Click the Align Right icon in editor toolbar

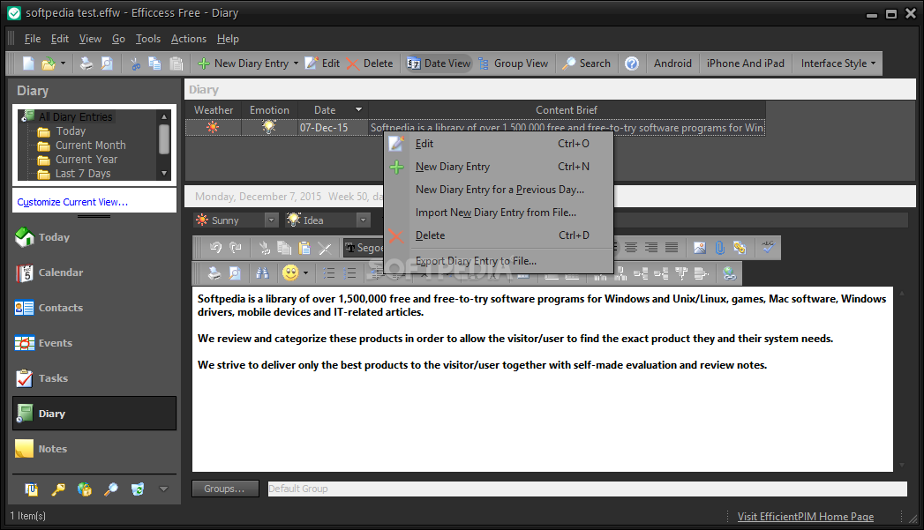click(x=651, y=248)
